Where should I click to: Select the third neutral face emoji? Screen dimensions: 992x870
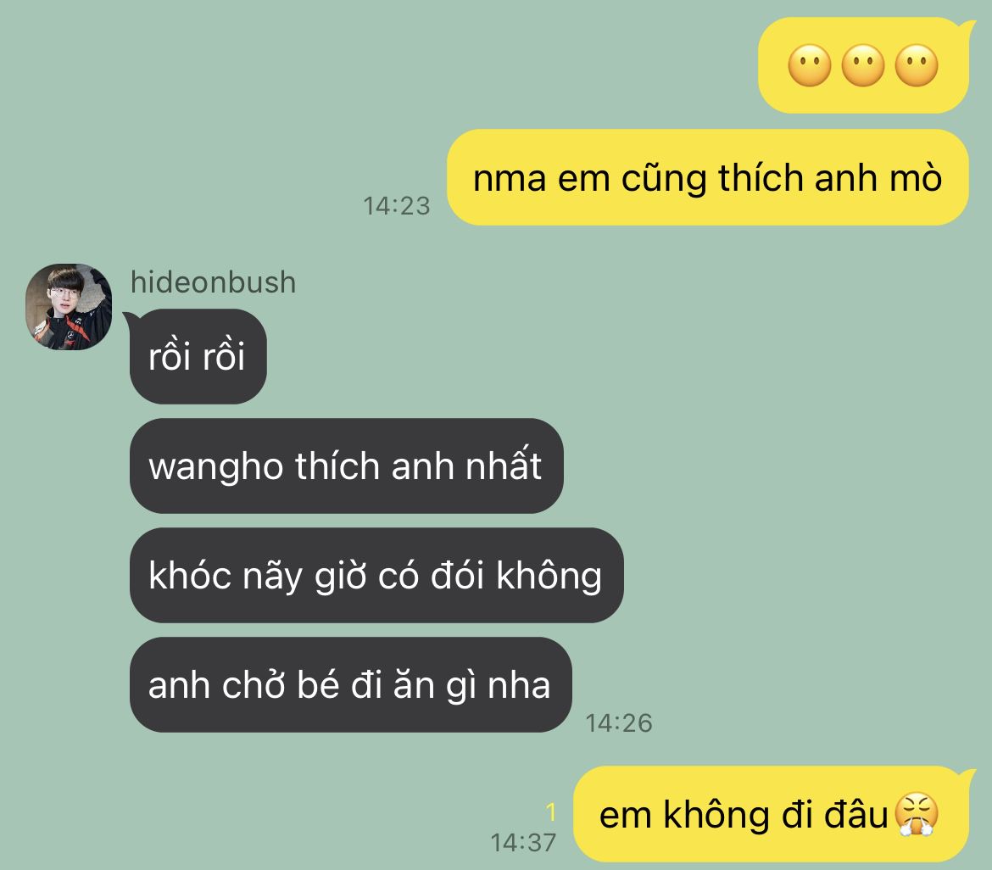click(917, 65)
